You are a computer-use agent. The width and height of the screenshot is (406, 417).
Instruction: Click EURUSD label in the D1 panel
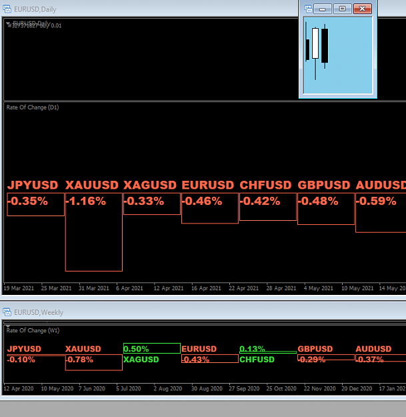click(208, 185)
